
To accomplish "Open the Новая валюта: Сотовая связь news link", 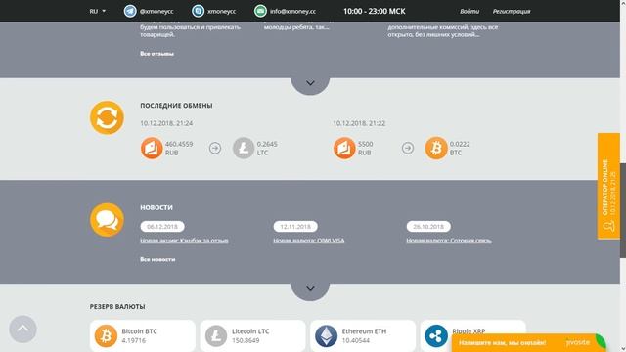I will (x=449, y=241).
